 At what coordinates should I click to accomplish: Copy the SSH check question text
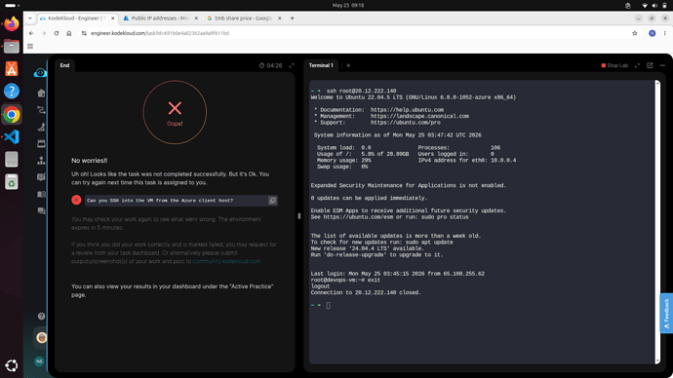[272, 200]
